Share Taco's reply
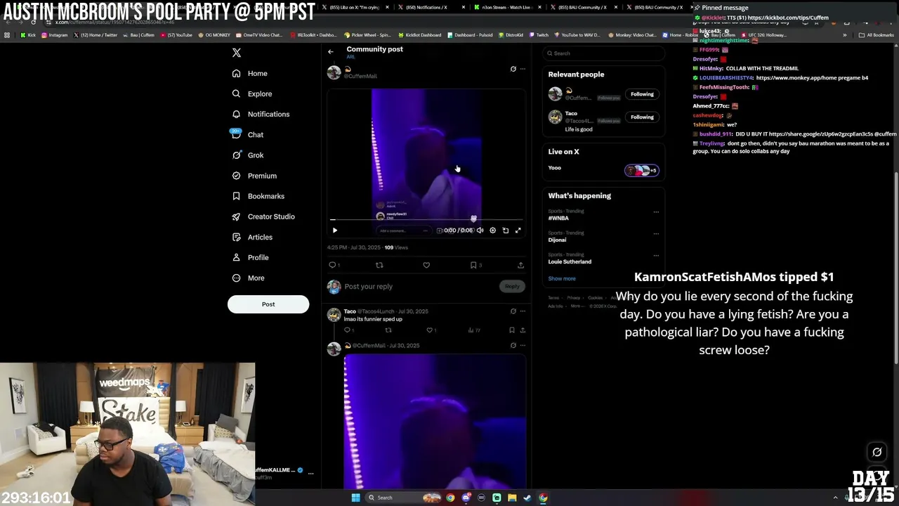899x506 pixels. tap(523, 330)
